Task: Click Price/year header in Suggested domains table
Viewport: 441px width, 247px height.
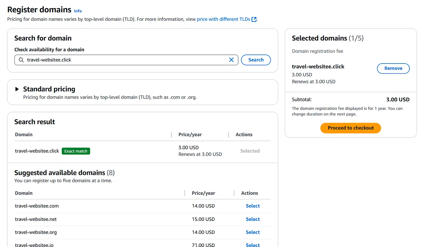Action: click(203, 193)
